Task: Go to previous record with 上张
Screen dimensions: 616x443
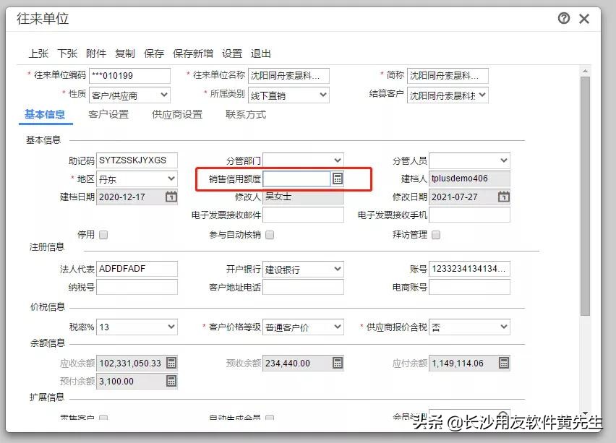Action: pos(38,53)
